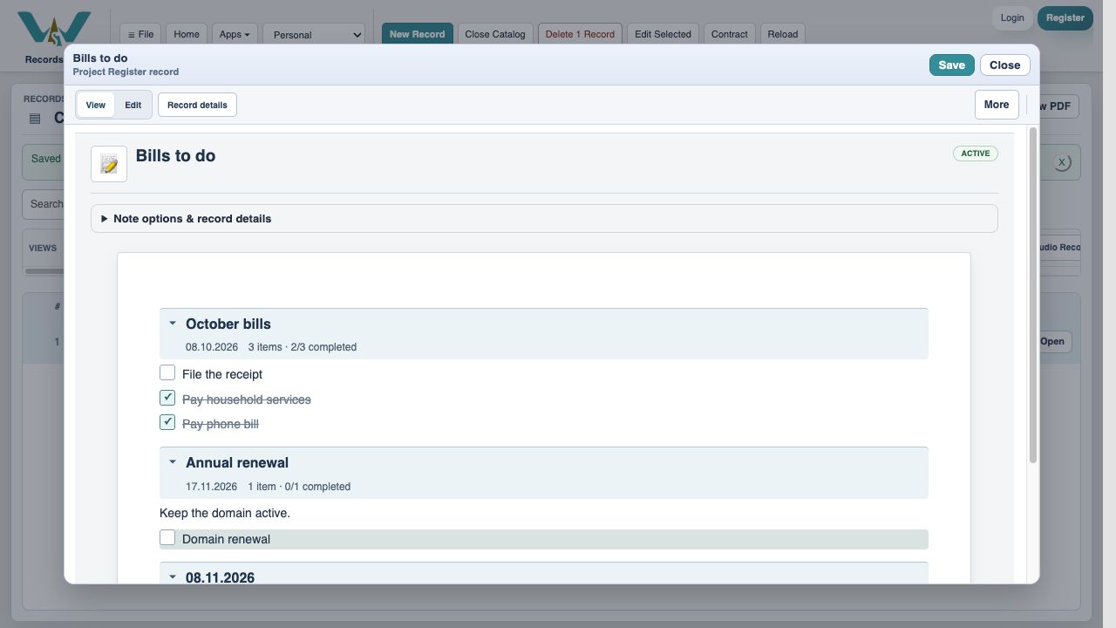Open the More options button
Screen dimensions: 1116x628
coord(997,105)
